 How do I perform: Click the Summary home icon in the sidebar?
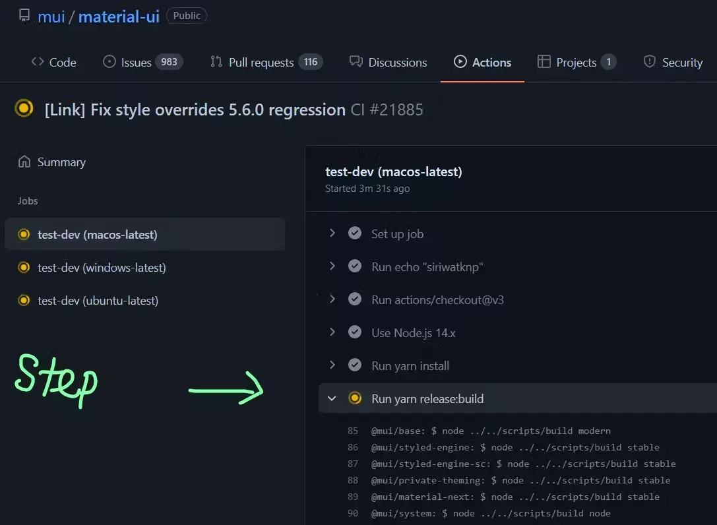24,162
